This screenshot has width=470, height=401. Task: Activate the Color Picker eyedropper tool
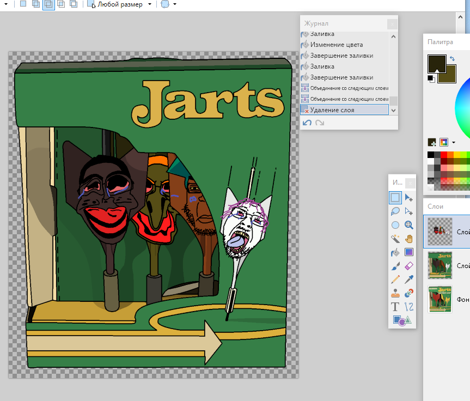pos(409,280)
